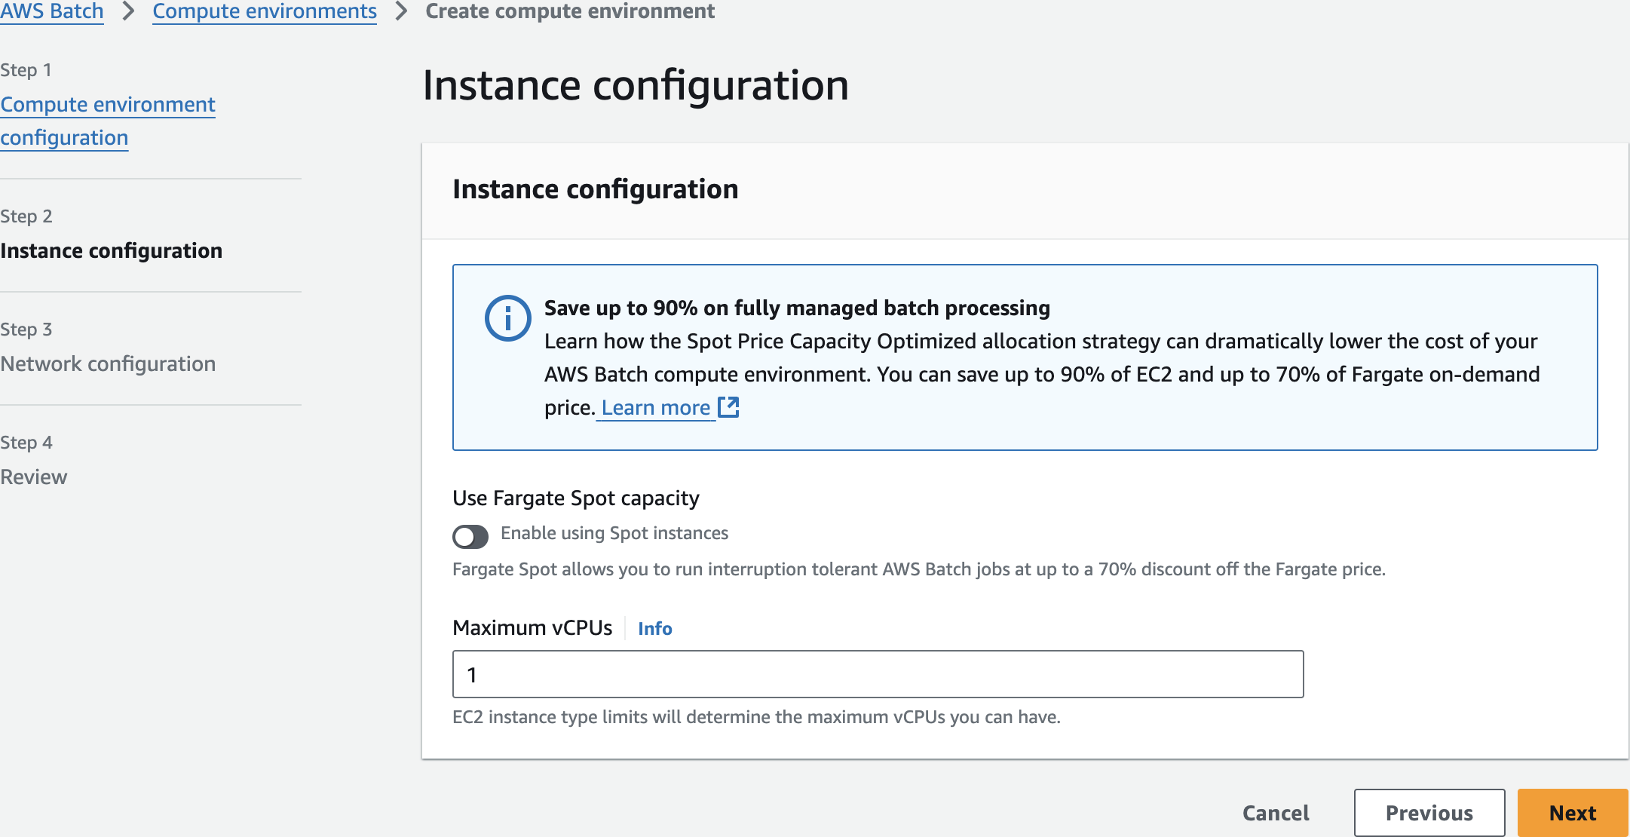This screenshot has height=837, width=1630.
Task: Go to Compute environments breadcrumb
Action: click(264, 11)
